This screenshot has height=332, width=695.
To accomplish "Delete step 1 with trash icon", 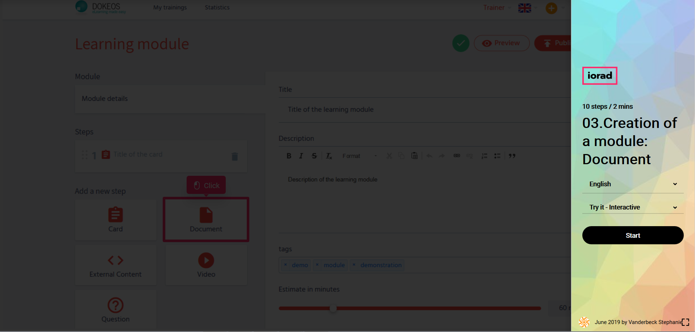I will [x=234, y=156].
